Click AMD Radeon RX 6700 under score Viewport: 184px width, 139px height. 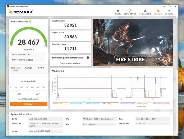28,54
